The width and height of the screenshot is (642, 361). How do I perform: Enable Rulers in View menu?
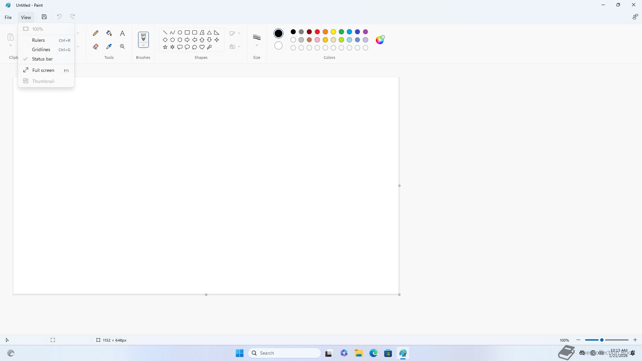tap(38, 40)
